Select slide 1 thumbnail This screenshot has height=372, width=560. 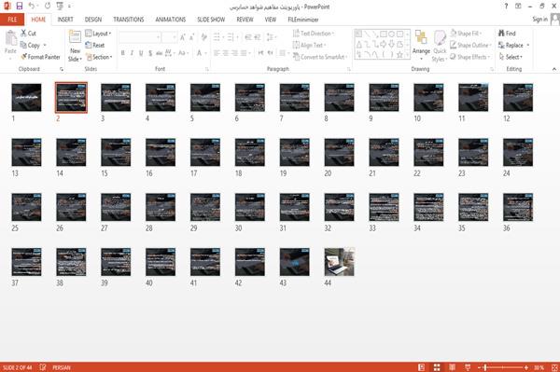click(26, 97)
